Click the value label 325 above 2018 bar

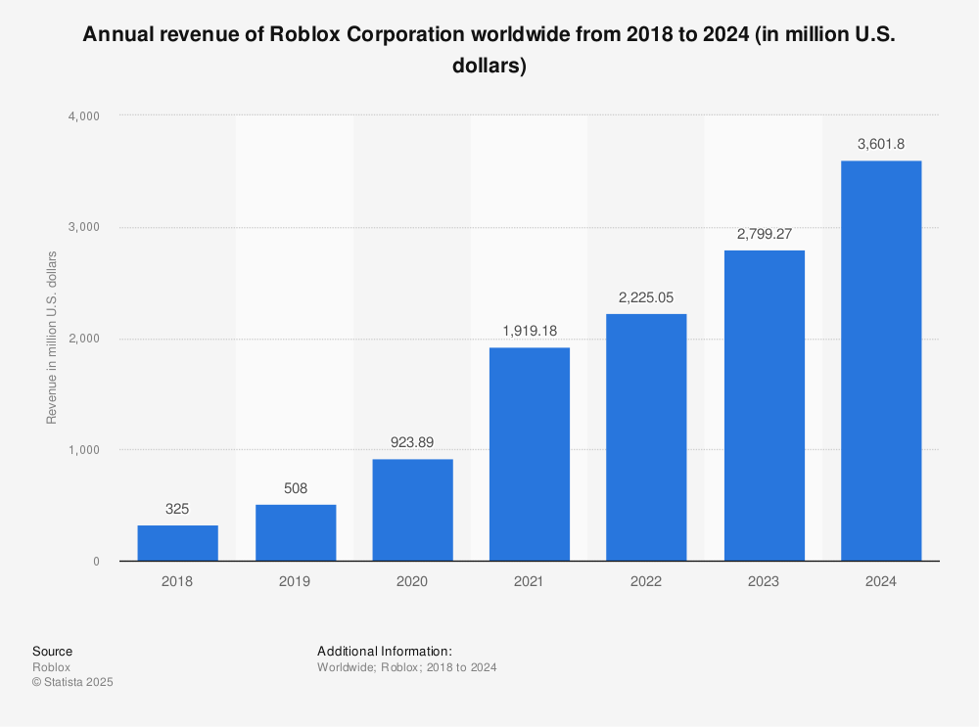(178, 509)
